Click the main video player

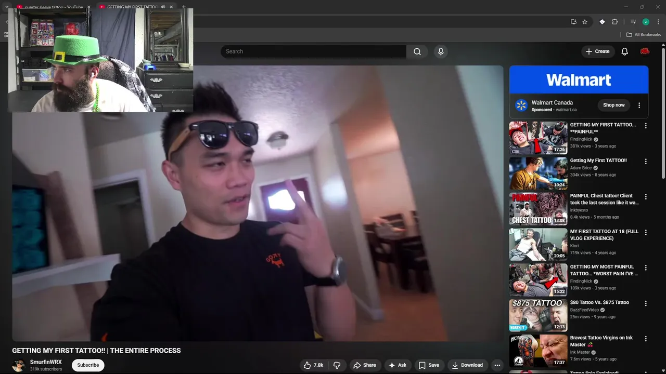point(258,204)
